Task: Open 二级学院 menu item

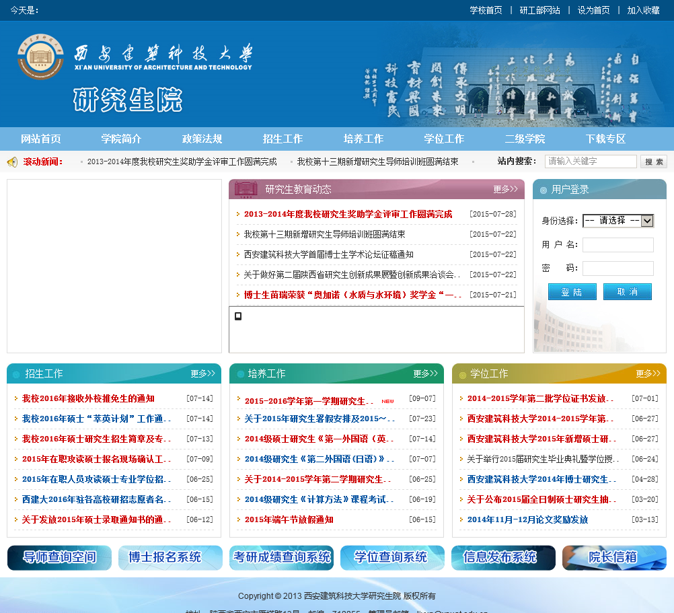Action: click(x=525, y=139)
